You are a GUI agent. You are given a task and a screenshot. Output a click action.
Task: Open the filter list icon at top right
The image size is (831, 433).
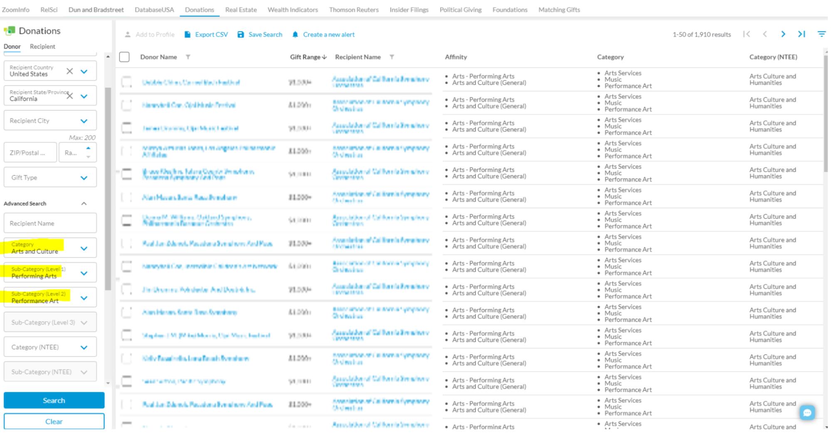[x=821, y=34]
